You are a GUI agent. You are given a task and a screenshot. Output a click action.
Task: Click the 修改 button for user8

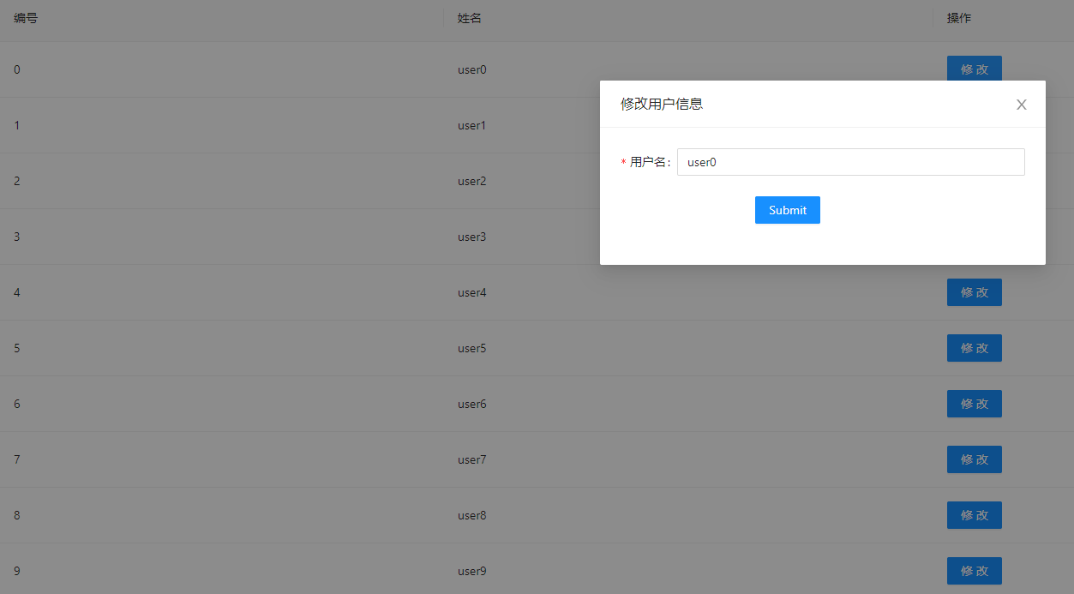click(x=974, y=515)
